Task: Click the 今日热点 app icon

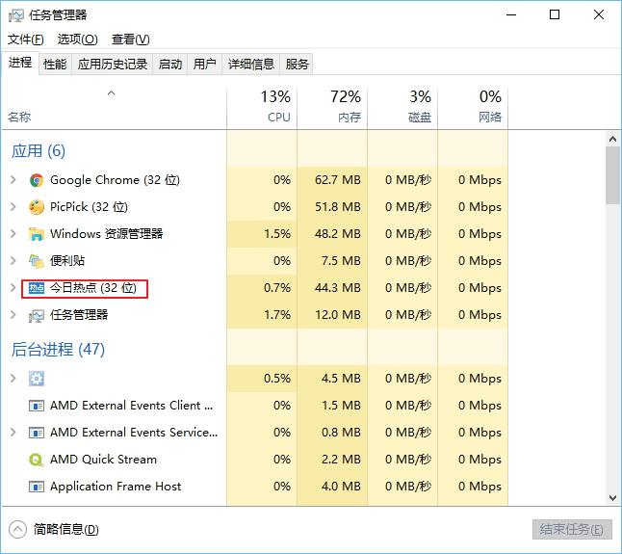Action: tap(37, 288)
